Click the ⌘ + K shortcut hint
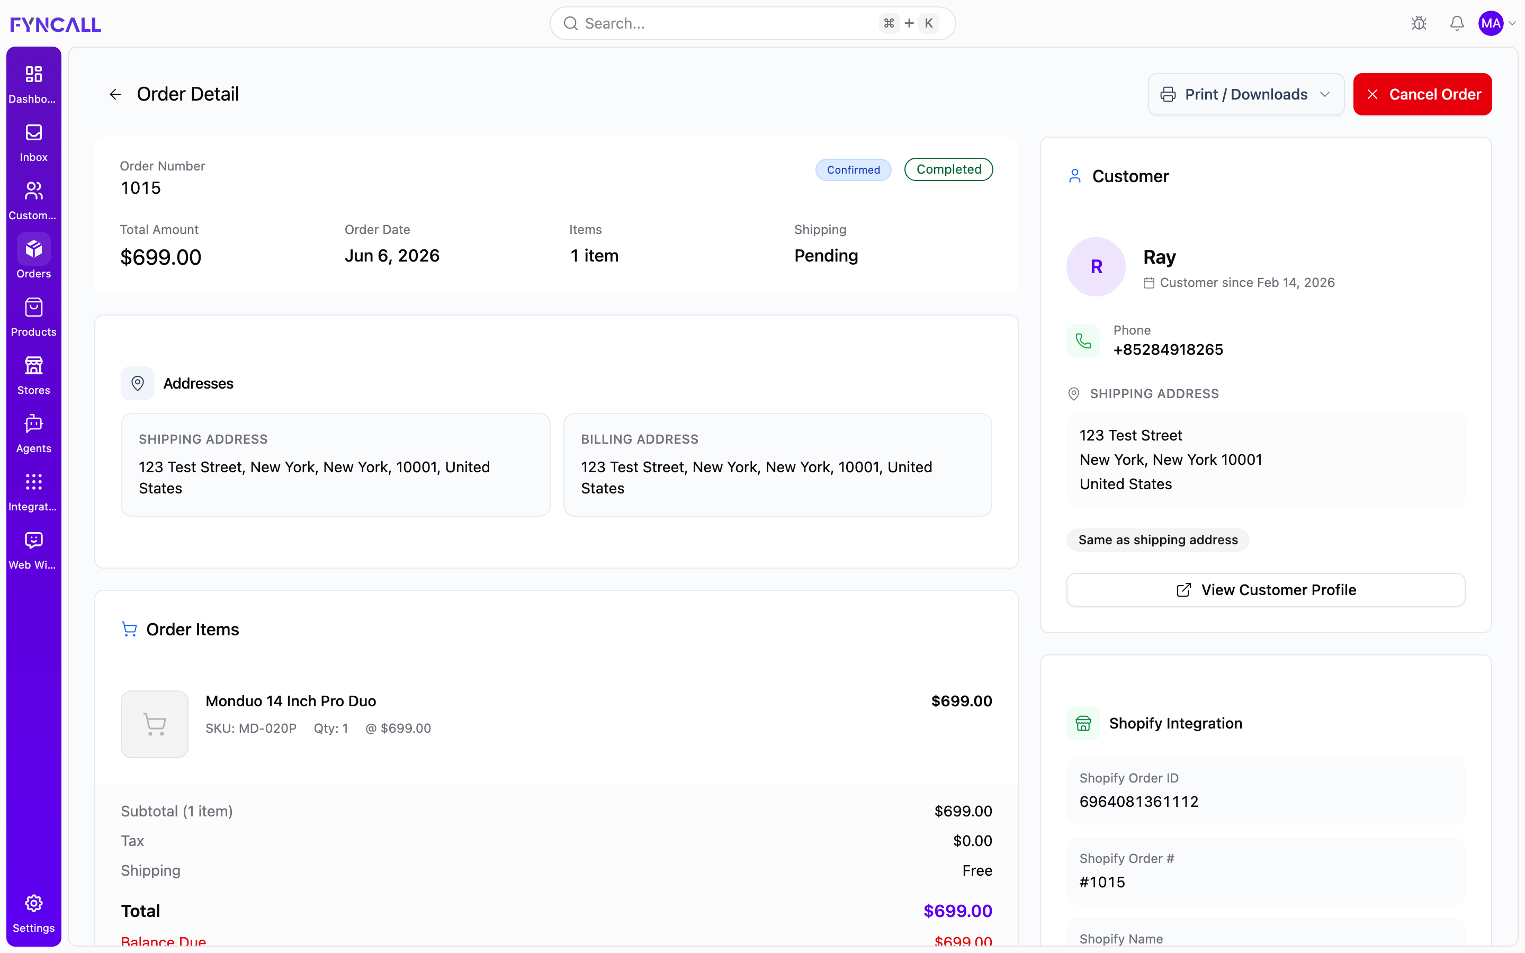 coord(909,23)
